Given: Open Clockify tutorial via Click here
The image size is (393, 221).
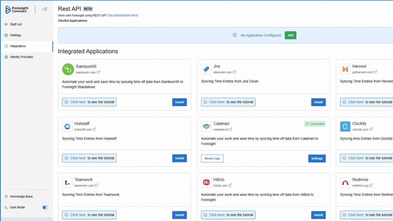Looking at the screenshot, I should click(356, 158).
